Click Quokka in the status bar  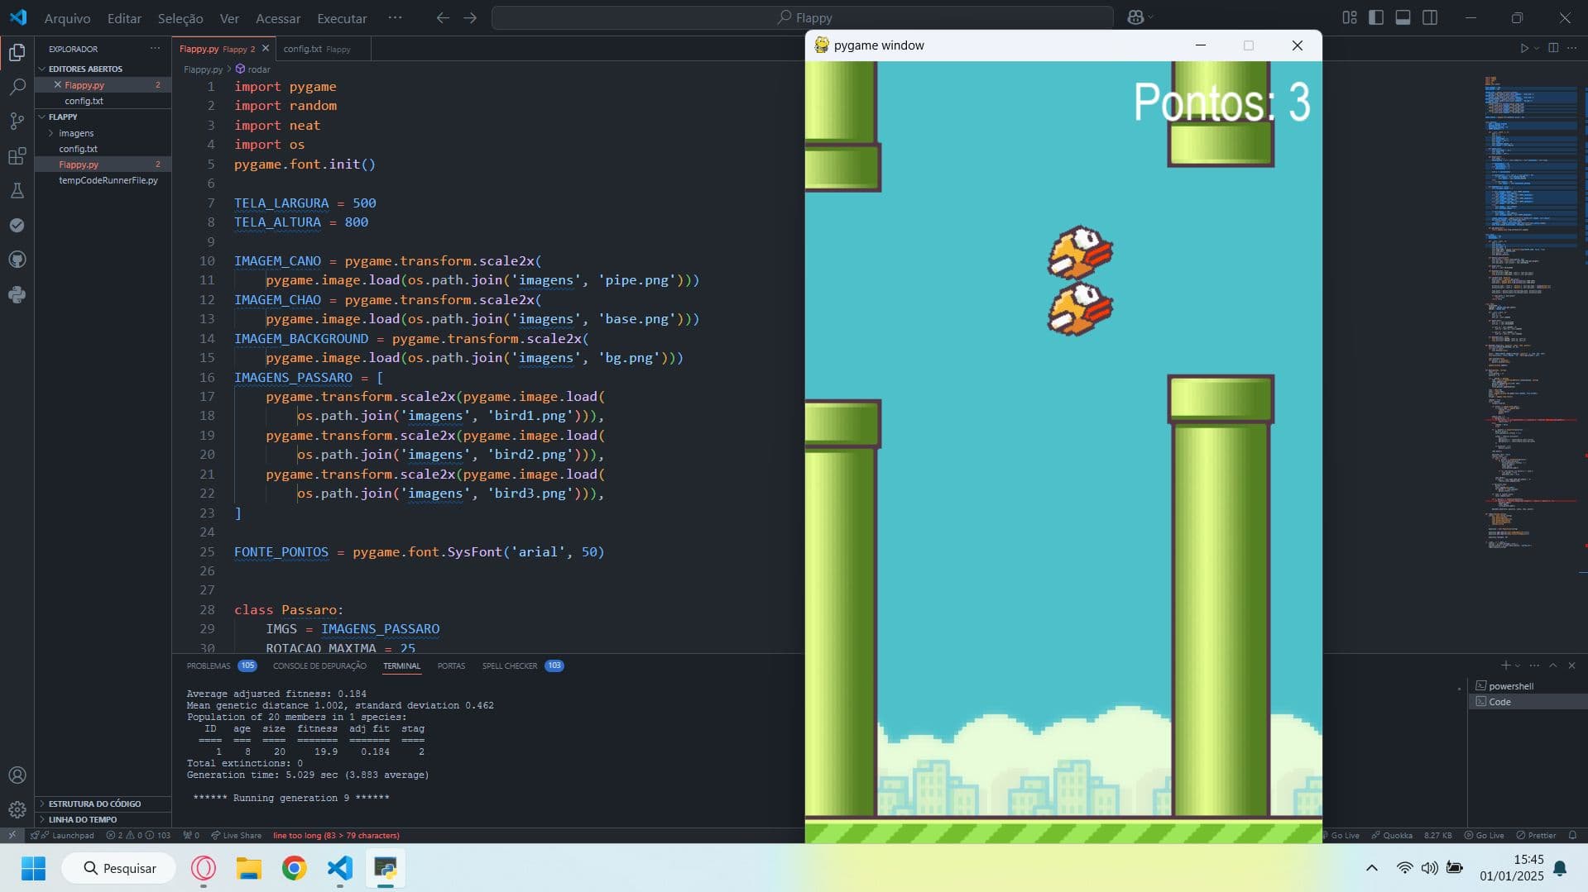click(x=1392, y=835)
